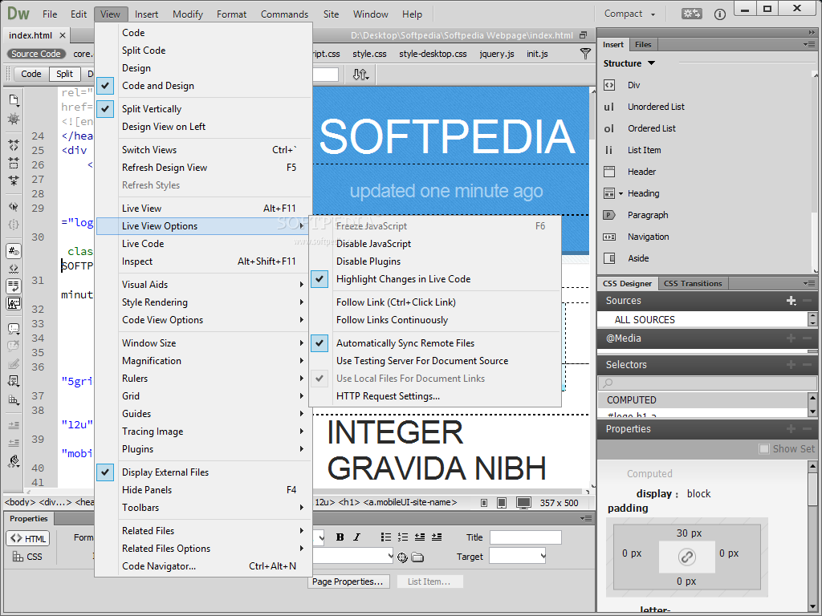Switch to the Files tab

click(x=643, y=45)
